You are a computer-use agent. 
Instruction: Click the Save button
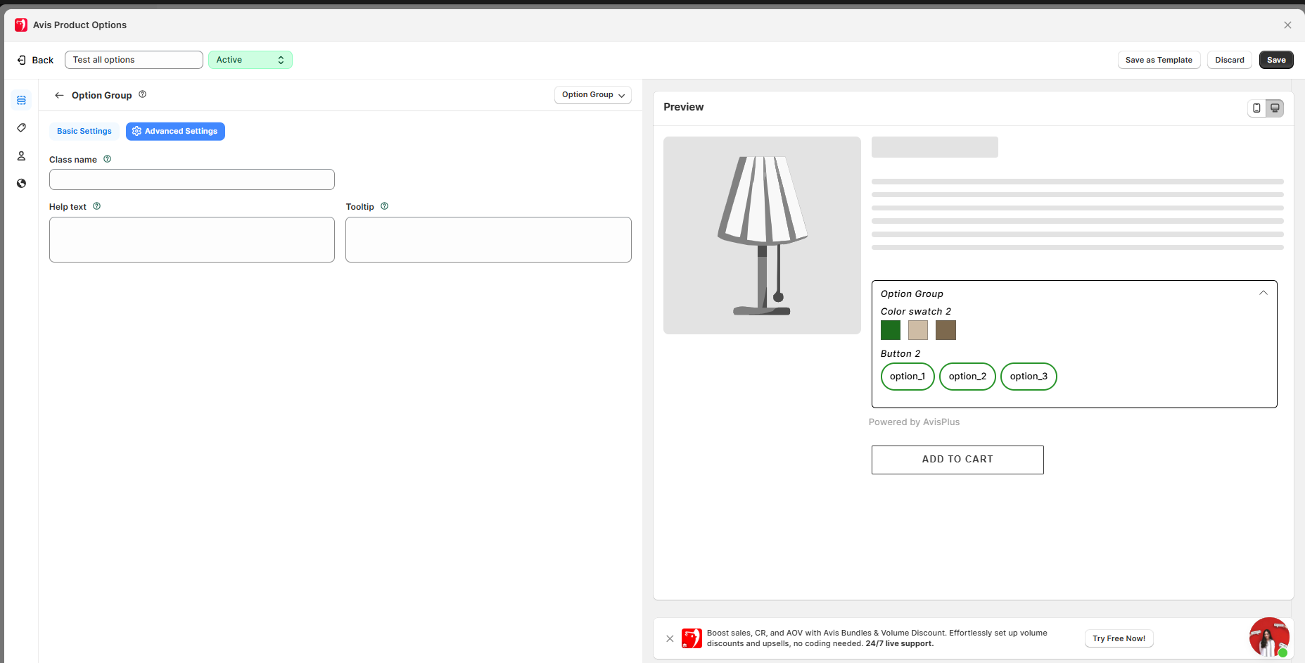[x=1275, y=60]
